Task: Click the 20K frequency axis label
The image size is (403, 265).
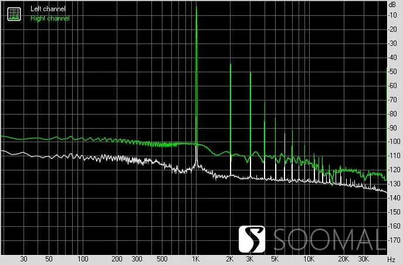Action: [x=343, y=259]
